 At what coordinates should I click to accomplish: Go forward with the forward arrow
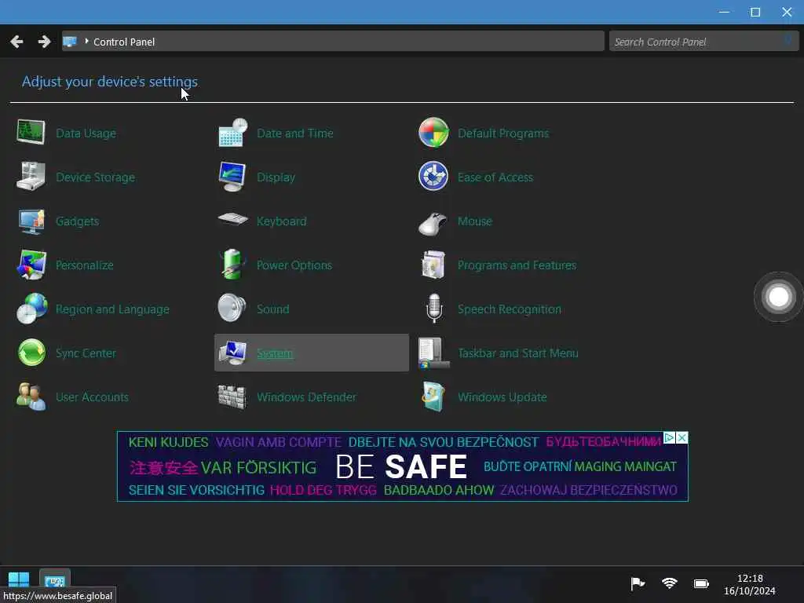click(x=44, y=42)
